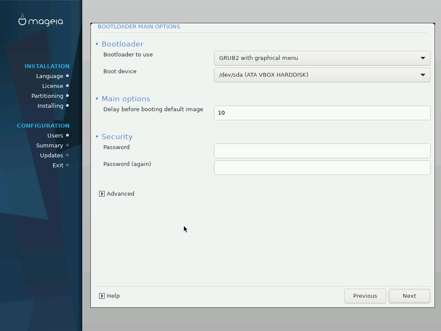Open the Boot device dropdown

[322, 75]
